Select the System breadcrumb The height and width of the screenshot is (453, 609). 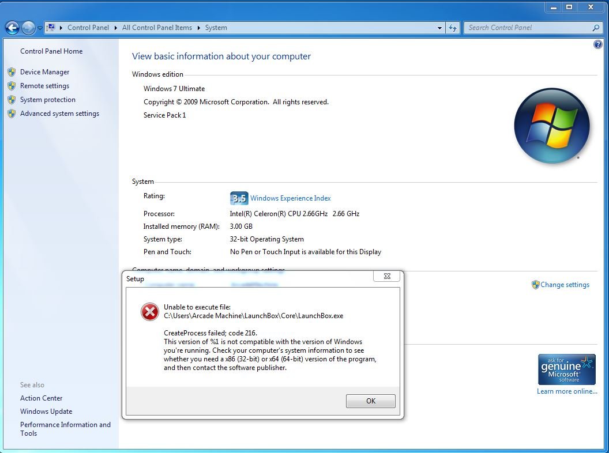click(x=216, y=28)
